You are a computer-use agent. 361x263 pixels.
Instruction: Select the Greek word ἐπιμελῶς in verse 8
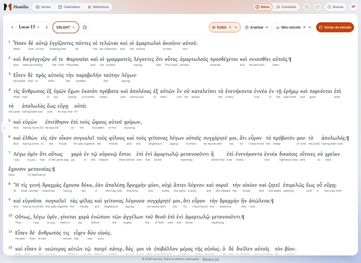(x=293, y=185)
